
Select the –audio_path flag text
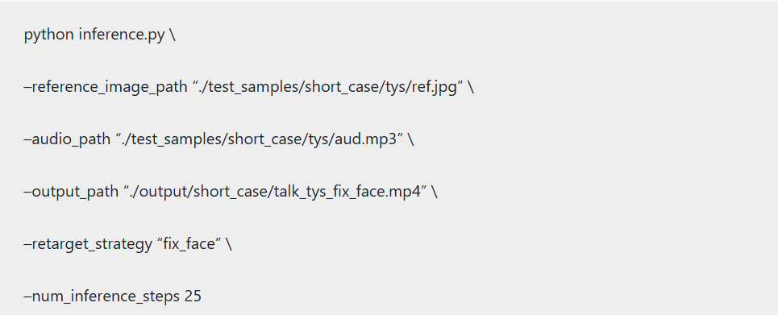click(67, 139)
